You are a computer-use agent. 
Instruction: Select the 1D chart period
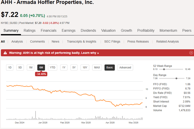point(10,68)
